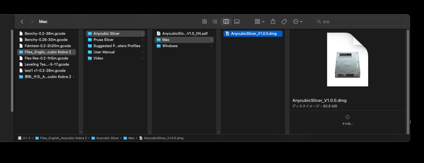Click the User Manual folder icon
The width and height of the screenshot is (424, 163).
coord(90,52)
